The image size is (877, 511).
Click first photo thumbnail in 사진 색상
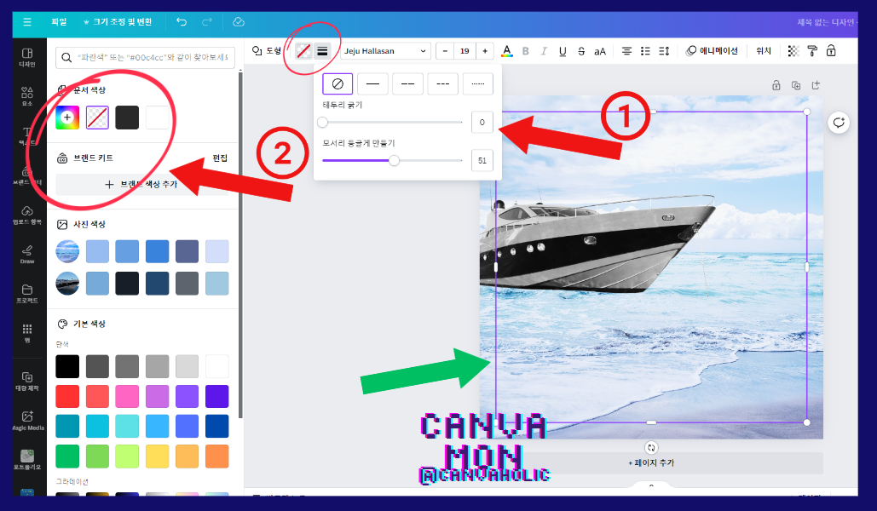coord(67,251)
